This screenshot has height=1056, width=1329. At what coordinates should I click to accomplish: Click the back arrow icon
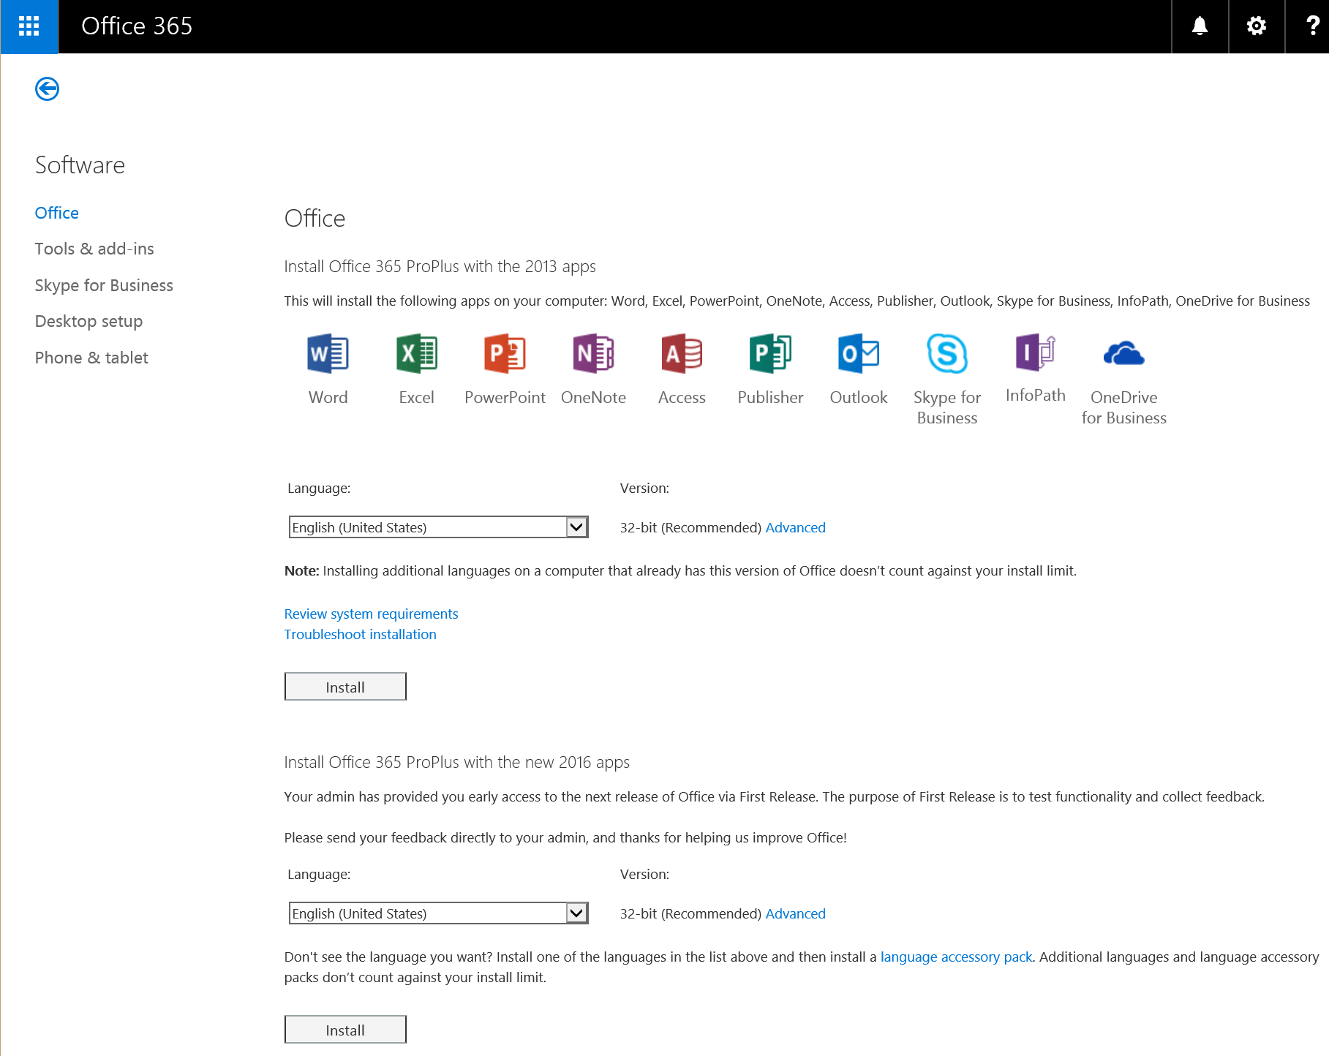(x=48, y=89)
